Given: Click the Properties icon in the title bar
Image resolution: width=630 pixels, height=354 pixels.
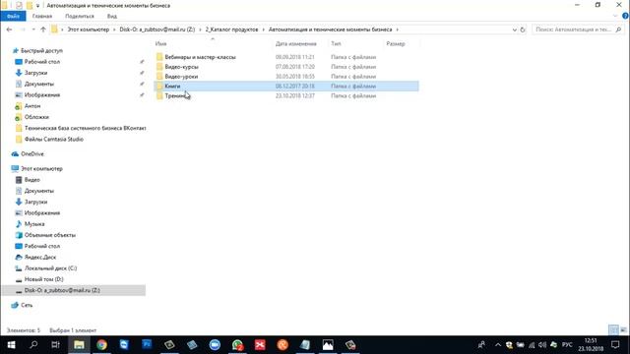Looking at the screenshot, I should tap(19, 6).
